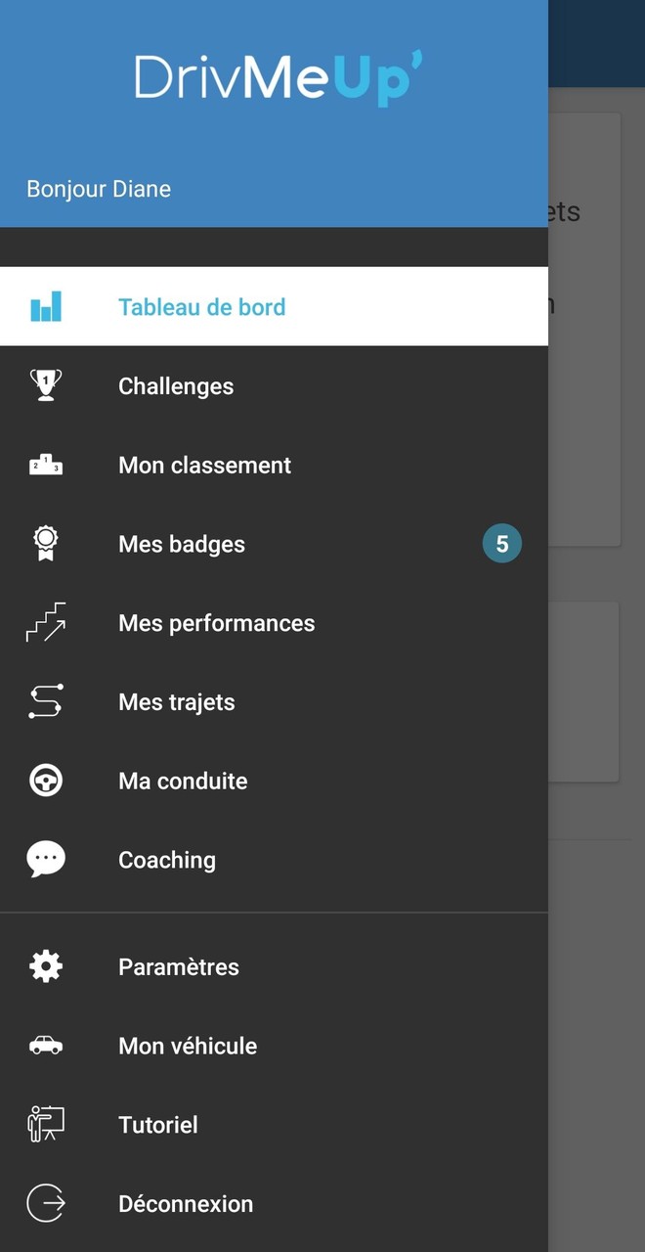Viewport: 645px width, 1252px height.
Task: Click the DrivMeUp' logo in header
Action: pos(279,78)
